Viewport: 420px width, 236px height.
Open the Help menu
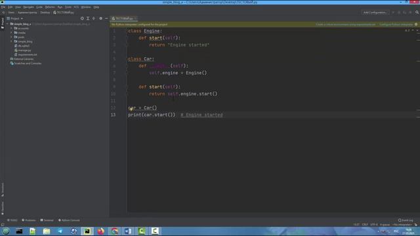click(96, 7)
